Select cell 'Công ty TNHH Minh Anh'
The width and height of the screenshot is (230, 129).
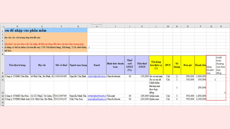pos(17,99)
